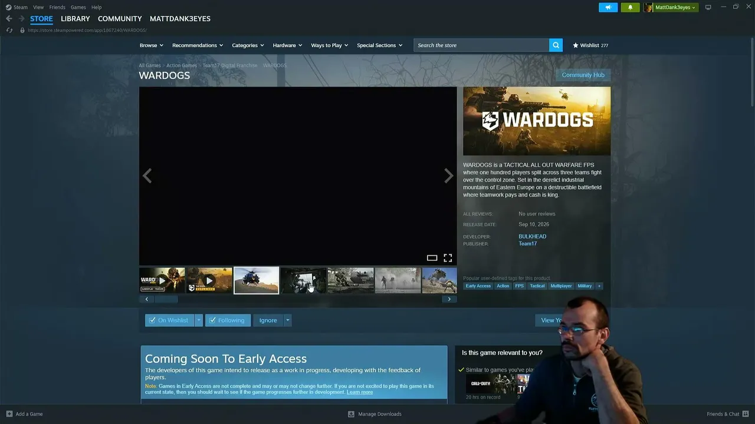Click the plus icon after the Military tag
755x424 pixels.
pyautogui.click(x=599, y=286)
